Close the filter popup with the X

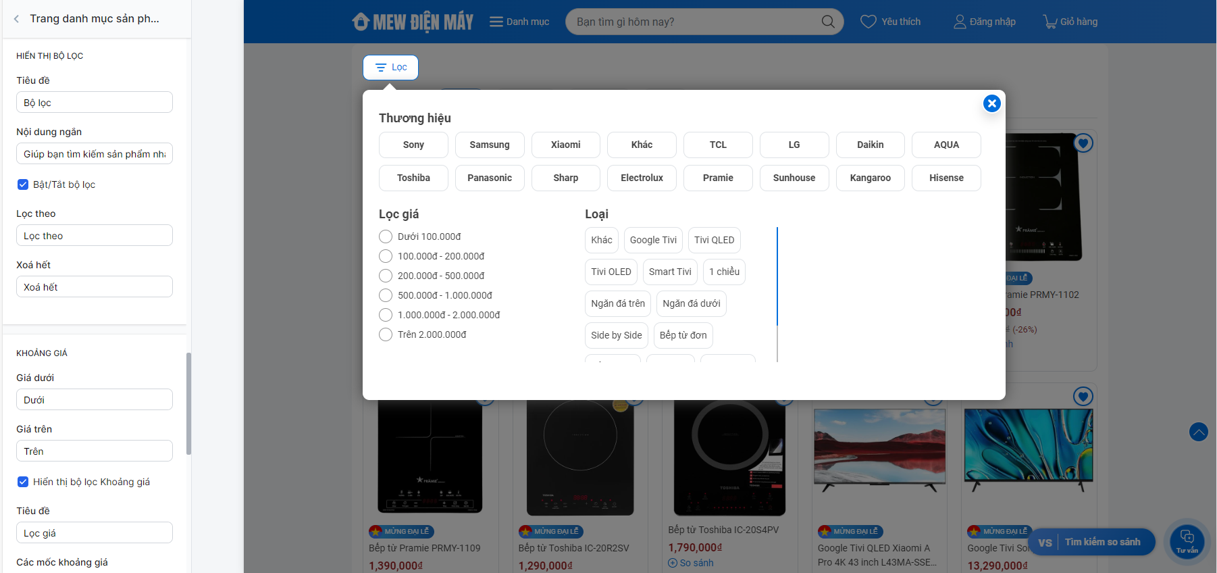(991, 103)
